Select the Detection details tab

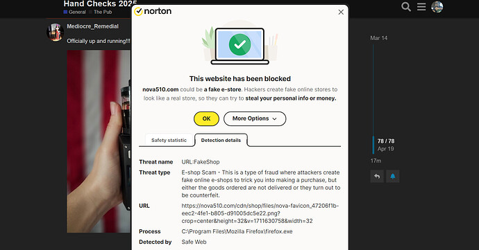[x=221, y=141]
